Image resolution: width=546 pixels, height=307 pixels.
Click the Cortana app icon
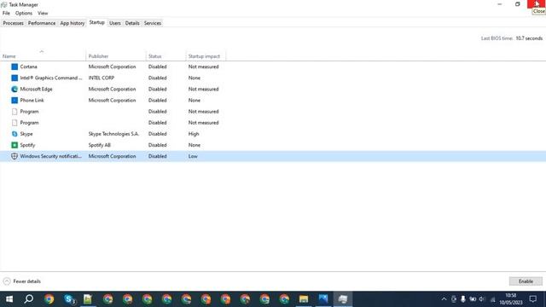[x=15, y=67]
